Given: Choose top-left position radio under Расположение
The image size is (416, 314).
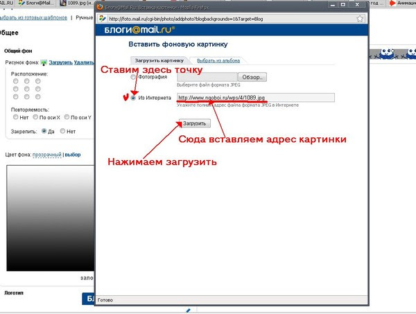Looking at the screenshot, I should click(16, 81).
